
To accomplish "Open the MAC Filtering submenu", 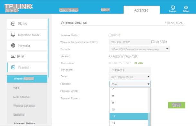I will click(x=21, y=97).
